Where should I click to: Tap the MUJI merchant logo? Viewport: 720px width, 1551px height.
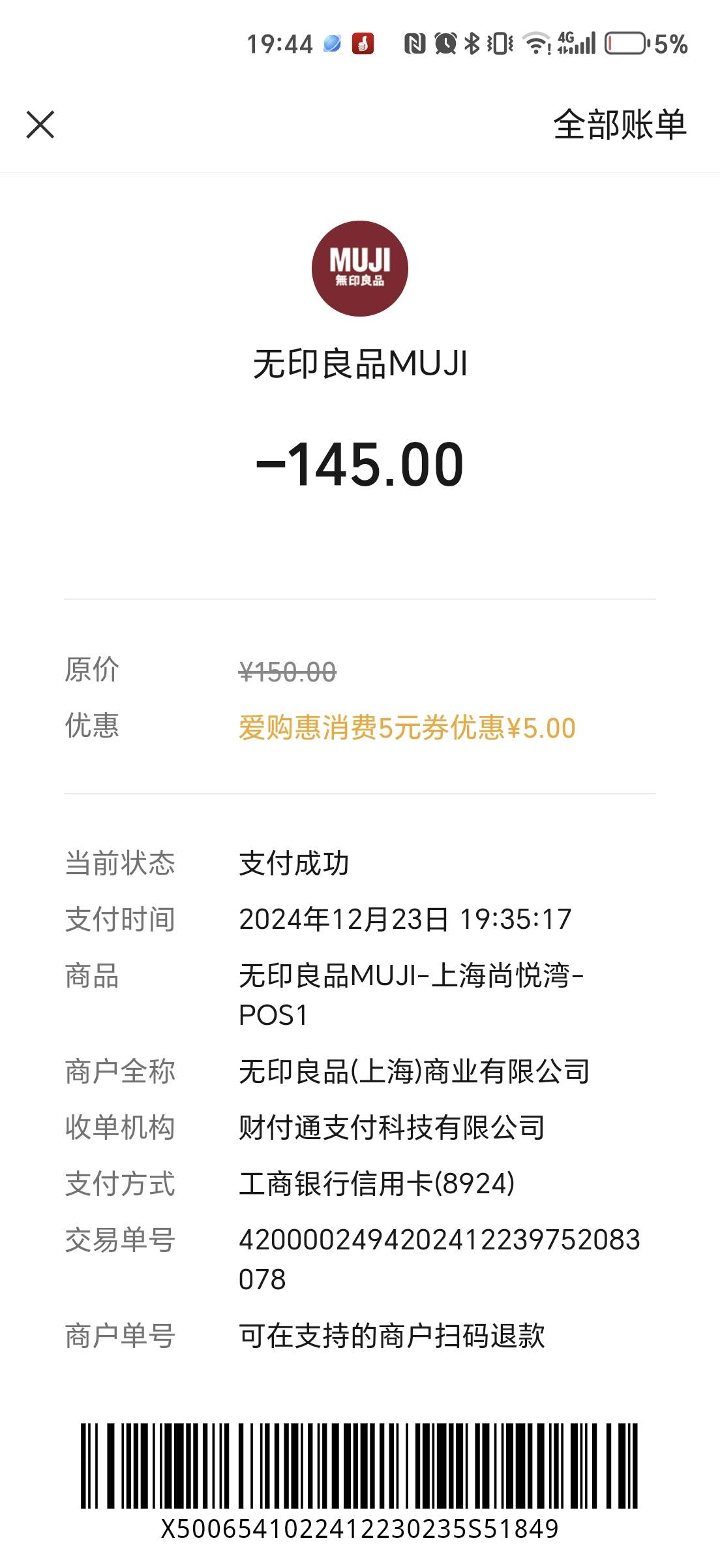(360, 268)
